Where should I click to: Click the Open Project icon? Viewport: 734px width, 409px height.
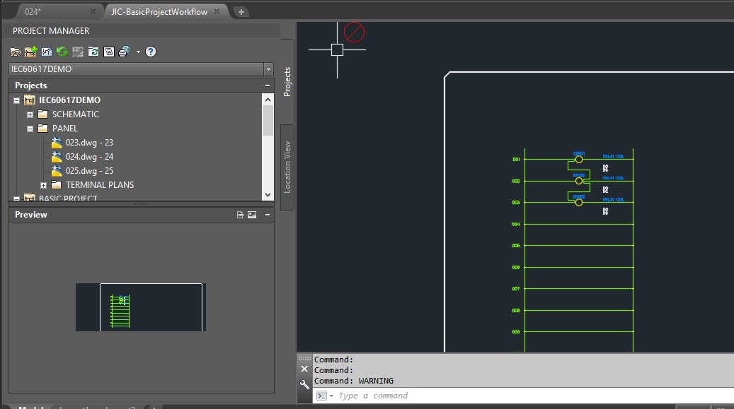(x=16, y=52)
